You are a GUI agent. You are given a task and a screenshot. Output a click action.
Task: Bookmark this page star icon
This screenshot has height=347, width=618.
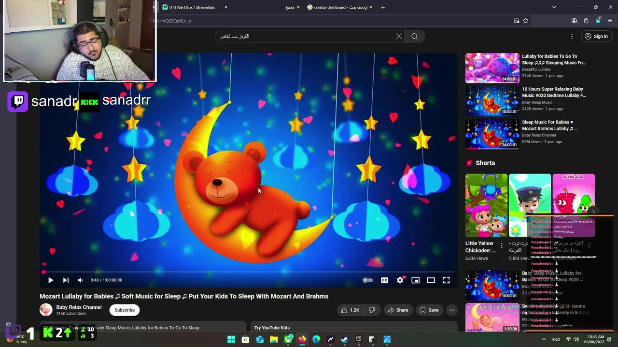click(x=525, y=21)
